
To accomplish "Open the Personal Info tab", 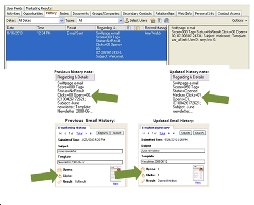I will coord(205,13).
